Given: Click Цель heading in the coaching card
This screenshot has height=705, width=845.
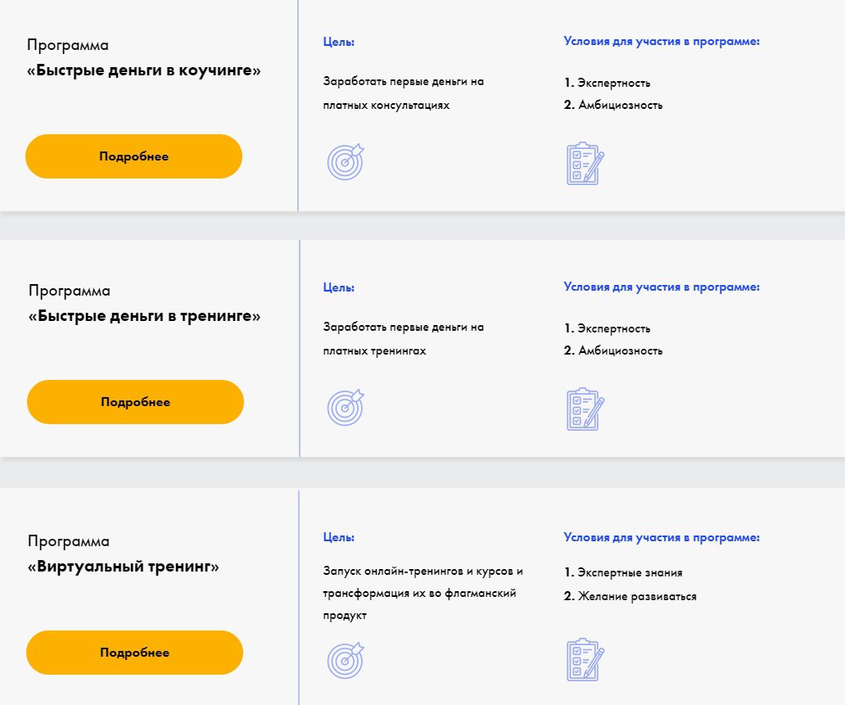Looking at the screenshot, I should 339,42.
